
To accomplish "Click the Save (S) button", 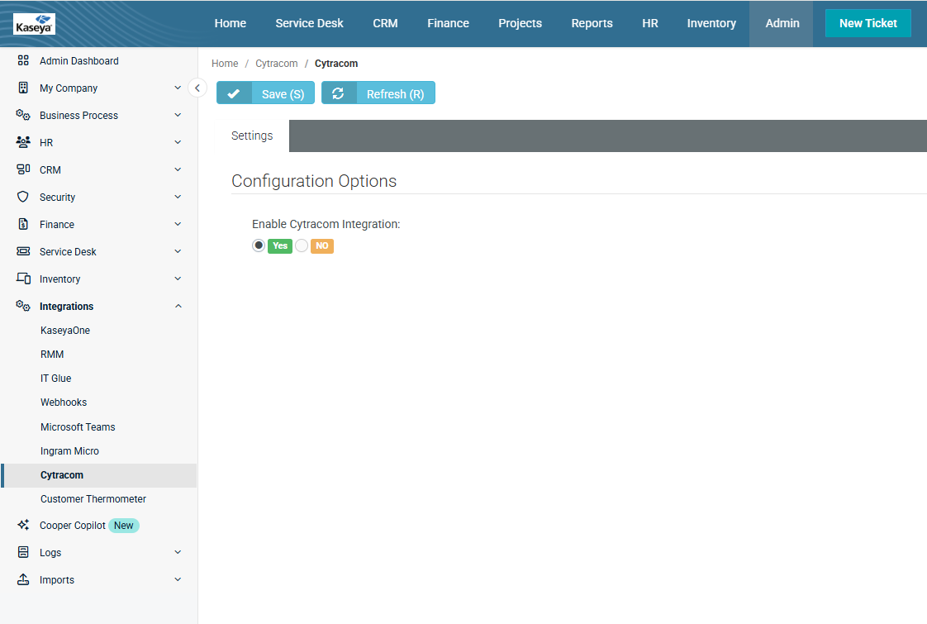I will tap(265, 93).
